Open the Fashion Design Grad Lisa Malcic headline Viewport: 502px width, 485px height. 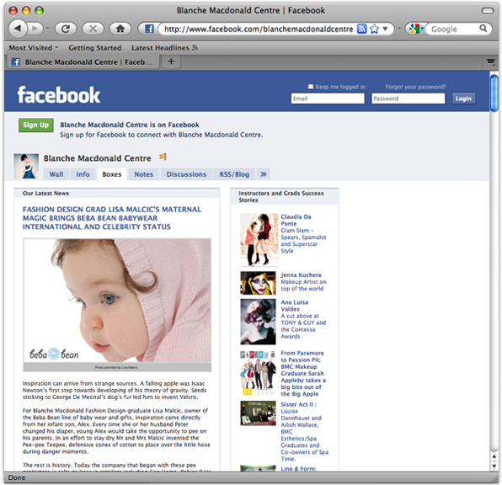click(x=112, y=218)
